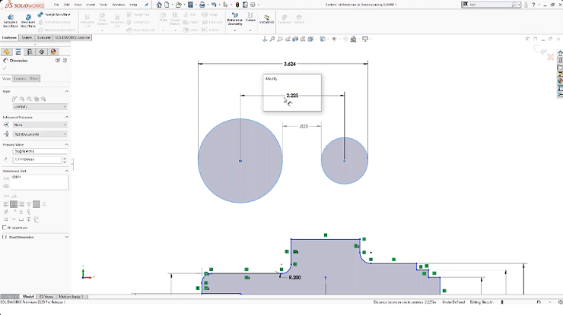Open the Style default dropdown
The image size is (563, 315).
[40, 107]
